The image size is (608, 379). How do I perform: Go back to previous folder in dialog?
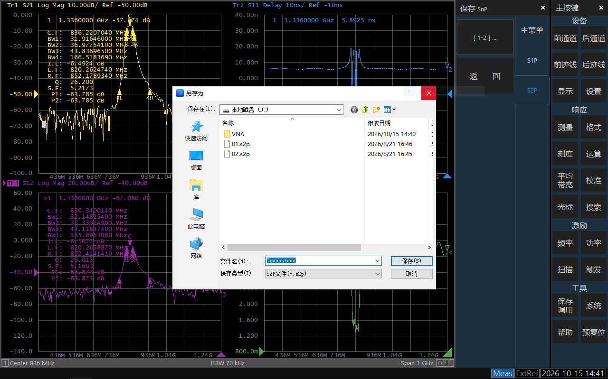354,110
